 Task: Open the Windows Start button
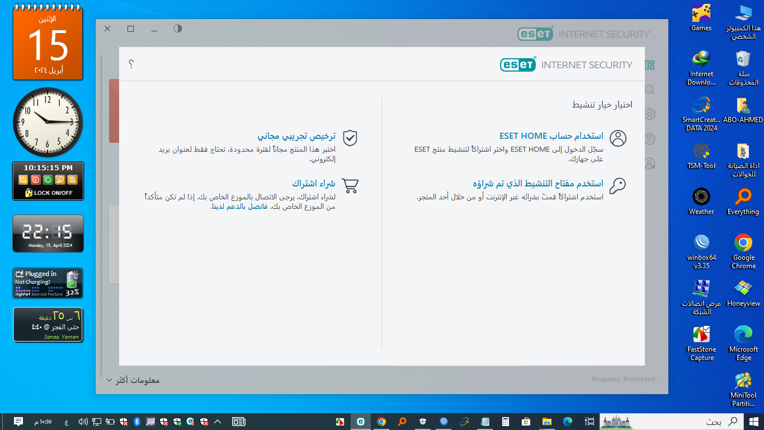tap(753, 422)
